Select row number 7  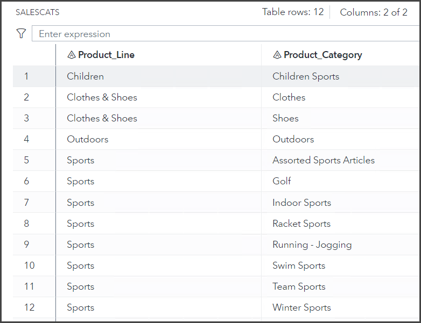pyautogui.click(x=26, y=203)
